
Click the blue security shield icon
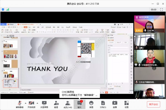3,9
